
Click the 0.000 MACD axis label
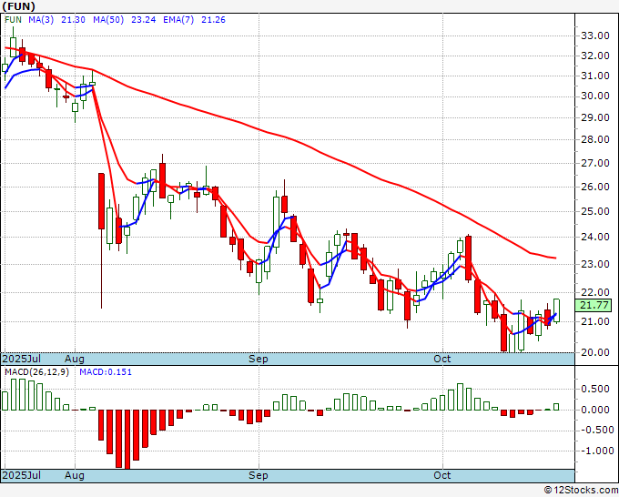595,410
